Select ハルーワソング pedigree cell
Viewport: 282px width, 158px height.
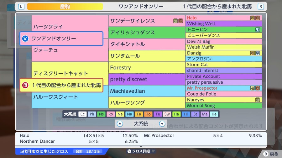coord(147,103)
